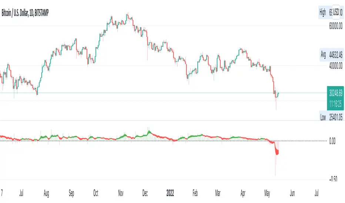Click the red indicator spike near −0.50
The image size is (345, 203).
tap(275, 170)
